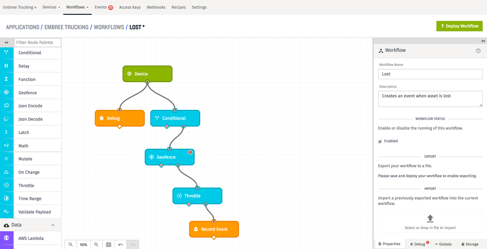
Task: Open the Devices dropdown menu
Action: [51, 7]
